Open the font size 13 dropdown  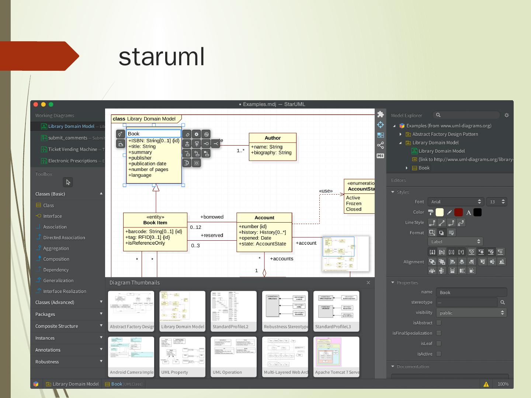(x=497, y=202)
